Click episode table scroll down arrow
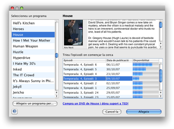The width and height of the screenshot is (174, 129). click(x=161, y=96)
